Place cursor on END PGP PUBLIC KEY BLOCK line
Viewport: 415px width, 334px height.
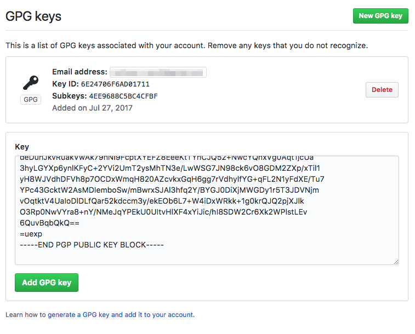tap(92, 244)
